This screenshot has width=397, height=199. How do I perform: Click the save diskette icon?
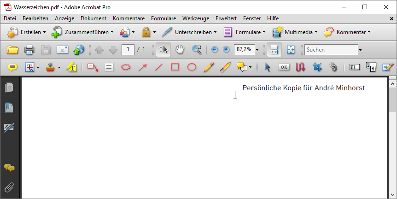click(x=46, y=50)
